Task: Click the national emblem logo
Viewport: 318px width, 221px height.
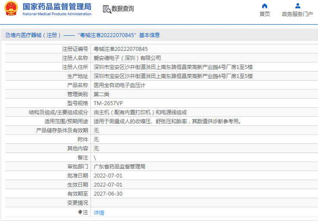Action: tap(11, 9)
